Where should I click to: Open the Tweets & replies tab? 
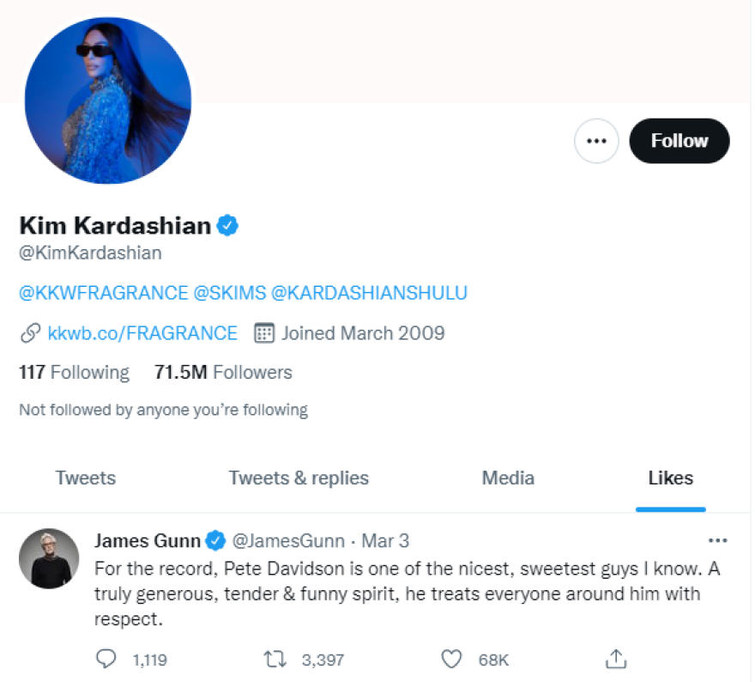(x=299, y=478)
